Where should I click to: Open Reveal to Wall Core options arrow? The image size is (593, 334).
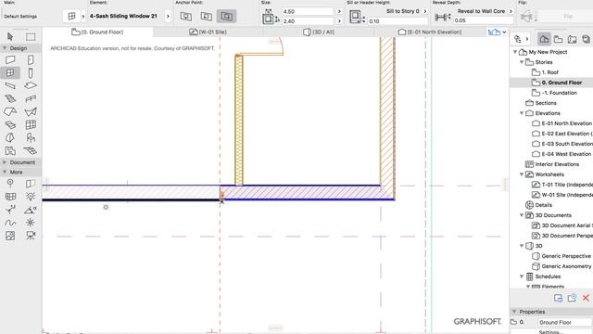511,11
